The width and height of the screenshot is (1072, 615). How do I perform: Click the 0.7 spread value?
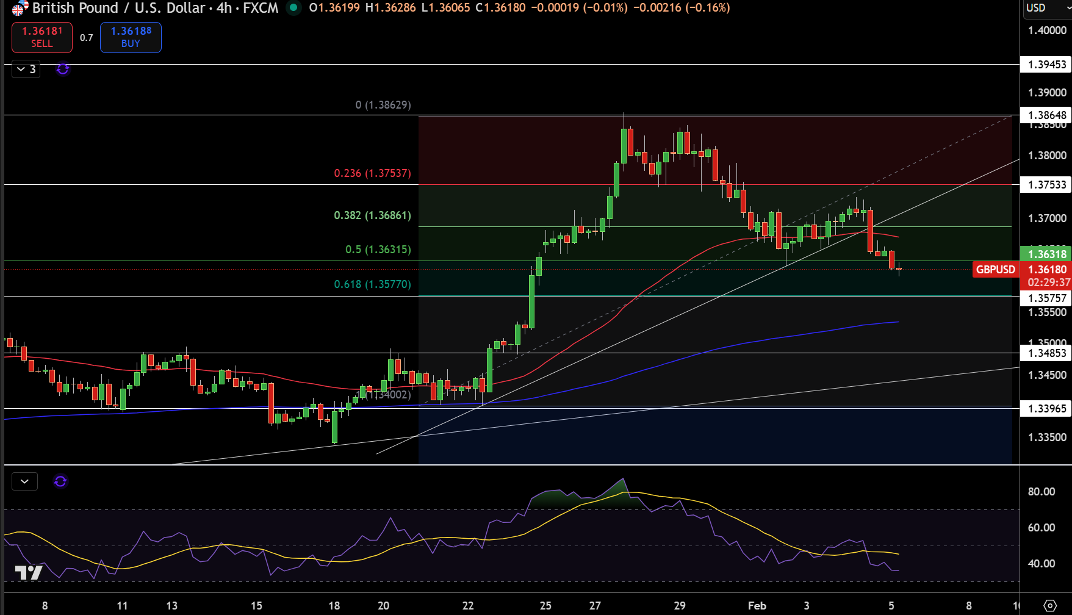click(87, 38)
